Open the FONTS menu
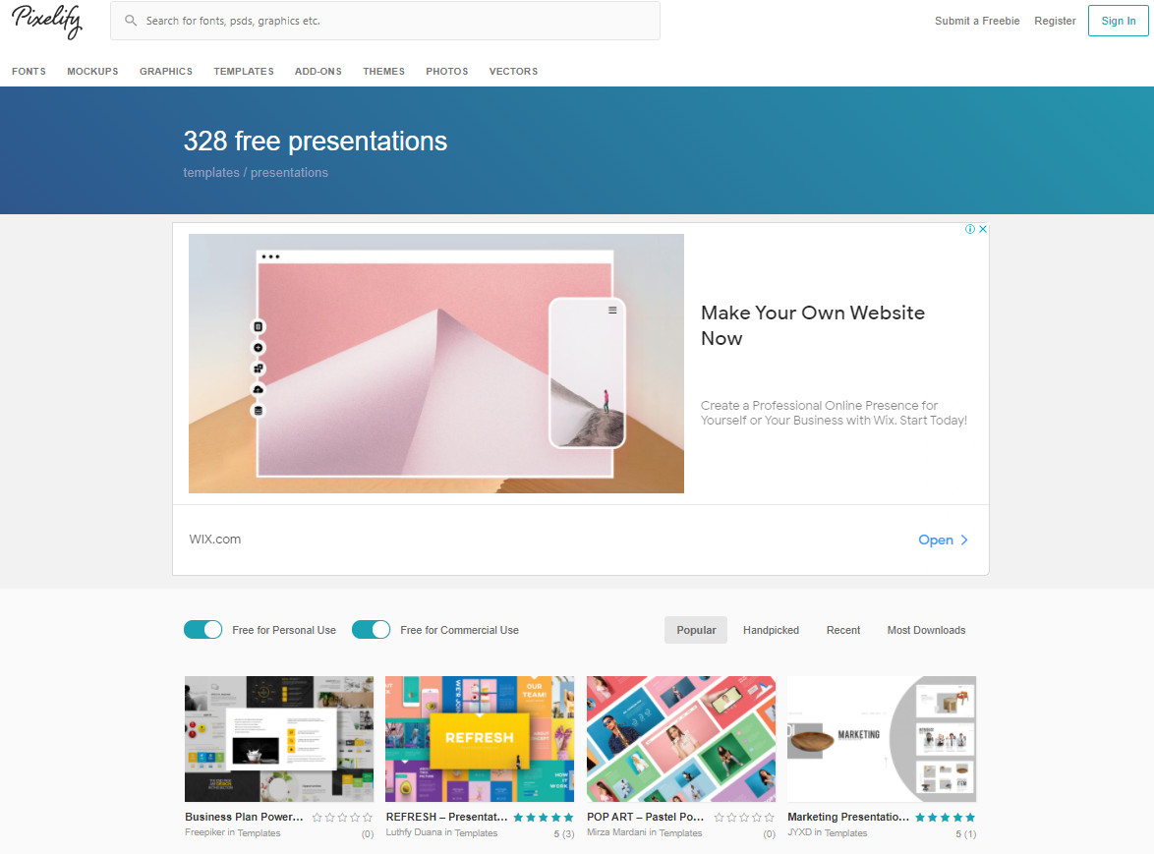The image size is (1154, 854). [29, 72]
